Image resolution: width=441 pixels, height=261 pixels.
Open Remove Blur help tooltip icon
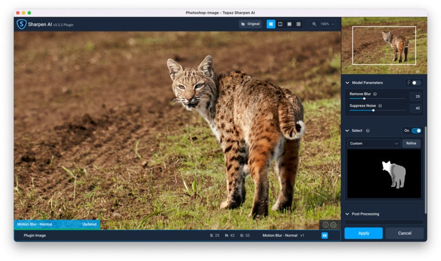tap(375, 94)
